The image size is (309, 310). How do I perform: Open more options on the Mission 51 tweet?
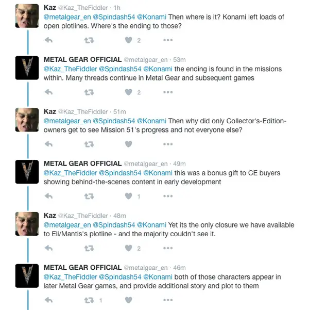click(x=168, y=144)
